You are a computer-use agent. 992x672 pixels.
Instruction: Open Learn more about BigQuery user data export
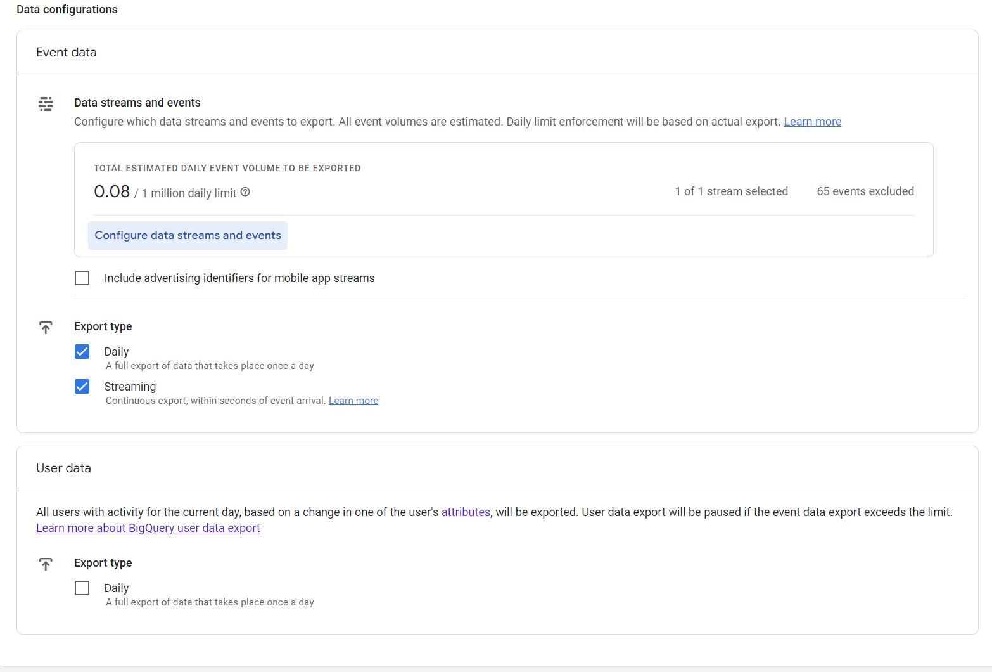click(x=148, y=527)
